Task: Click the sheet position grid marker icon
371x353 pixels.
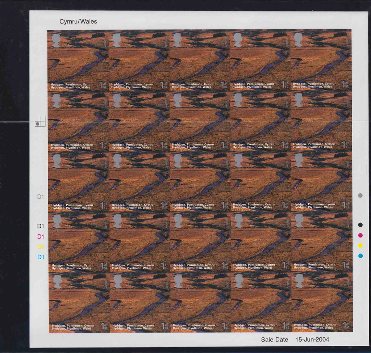Action: click(40, 121)
